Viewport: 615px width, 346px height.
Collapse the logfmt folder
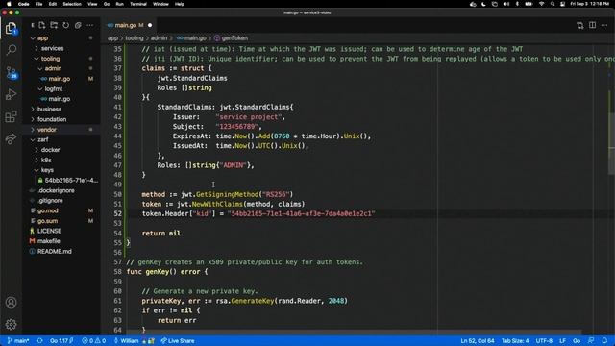coord(54,89)
